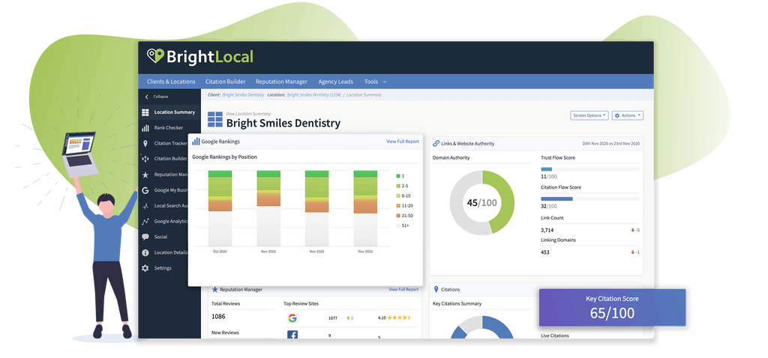Image resolution: width=768 pixels, height=358 pixels.
Task: Click the Location Summary grid icon
Action: click(x=145, y=112)
